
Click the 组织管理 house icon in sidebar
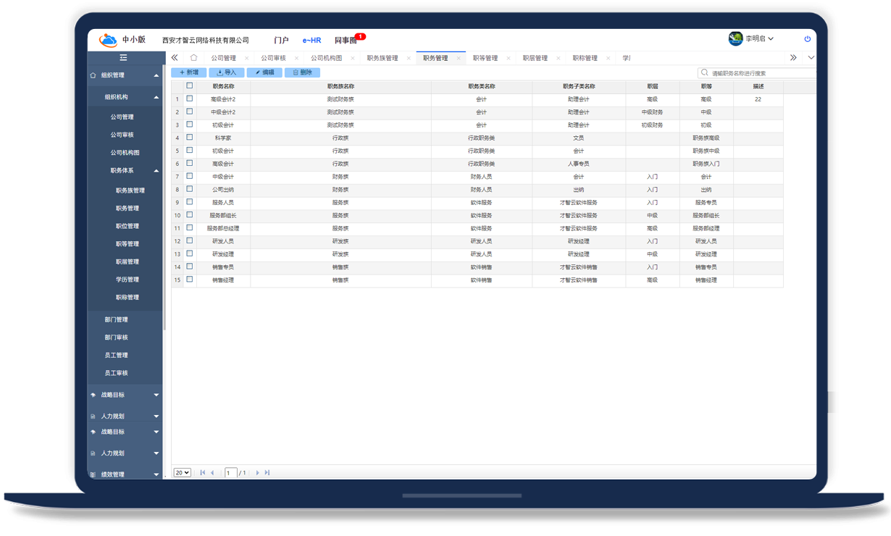coord(93,75)
